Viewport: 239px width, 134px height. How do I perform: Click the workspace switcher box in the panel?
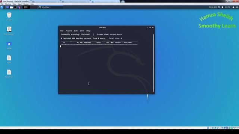(x=26, y=7)
